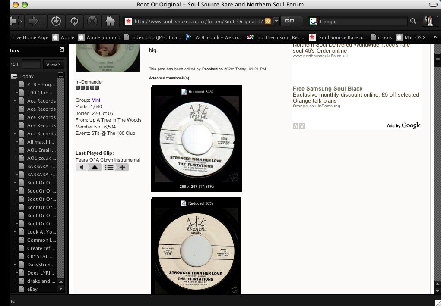Open history item drake and ...
This screenshot has height=306, width=441.
pos(38,281)
